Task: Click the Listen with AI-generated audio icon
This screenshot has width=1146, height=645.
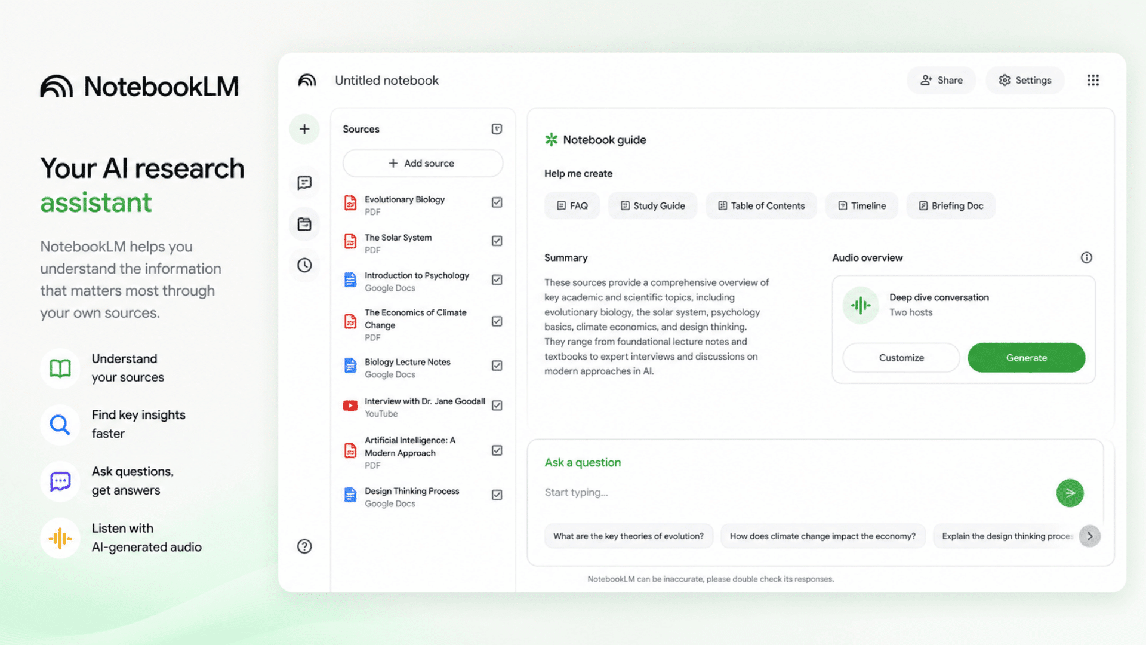Action: coord(60,538)
